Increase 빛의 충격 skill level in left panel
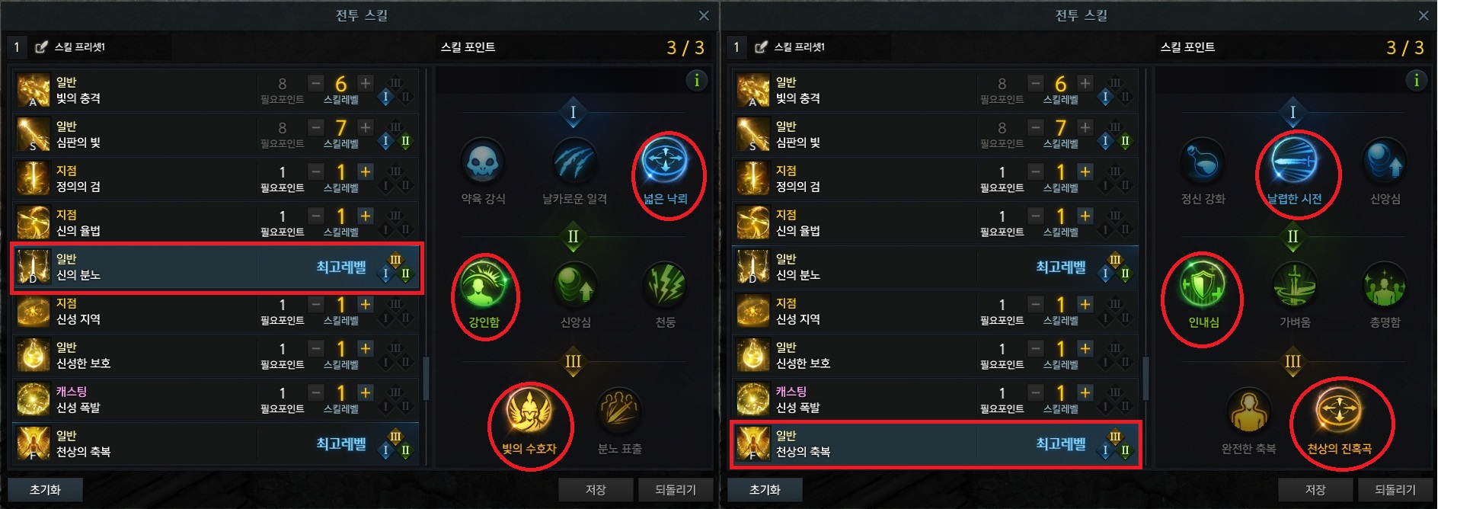Image resolution: width=1457 pixels, height=509 pixels. (x=366, y=83)
